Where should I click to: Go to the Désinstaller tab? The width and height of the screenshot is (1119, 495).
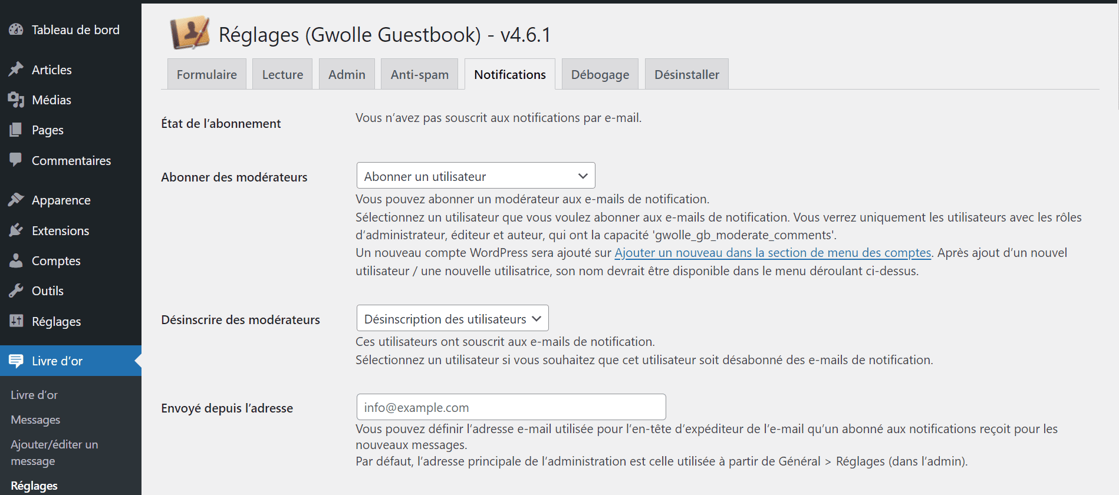686,74
